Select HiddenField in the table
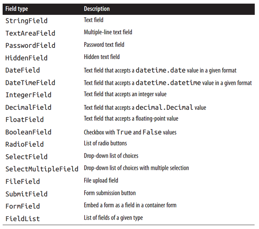259x229 pixels. click(x=27, y=58)
